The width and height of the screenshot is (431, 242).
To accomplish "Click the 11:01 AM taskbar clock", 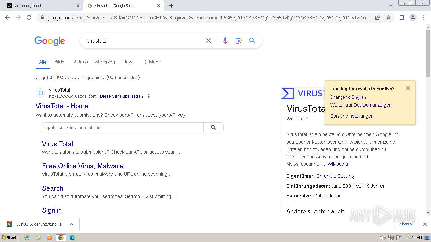I will (x=414, y=238).
